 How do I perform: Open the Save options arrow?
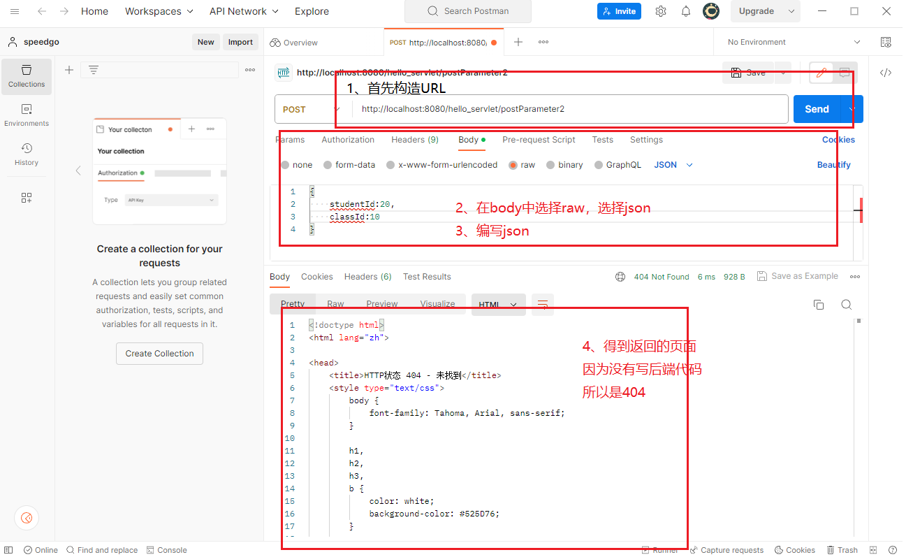click(x=782, y=73)
